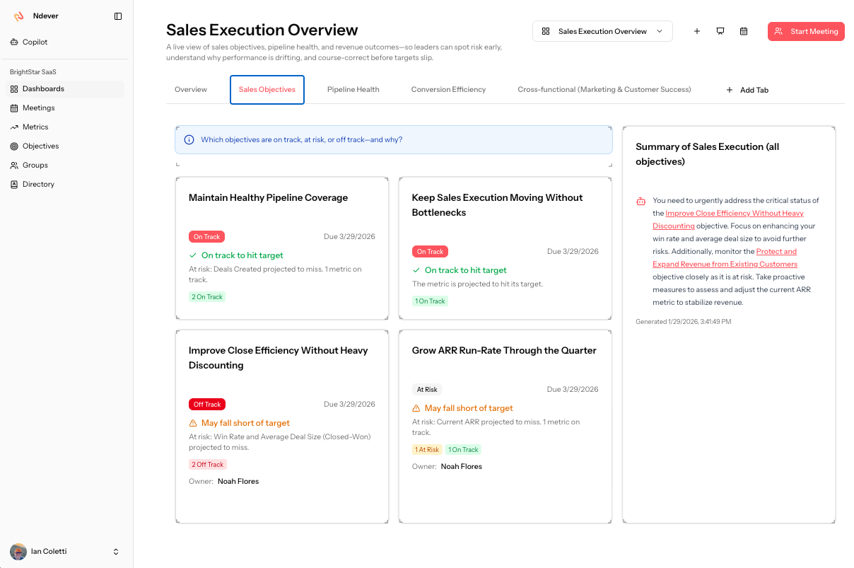Click the Off Track status badge
The image size is (854, 568).
click(206, 404)
